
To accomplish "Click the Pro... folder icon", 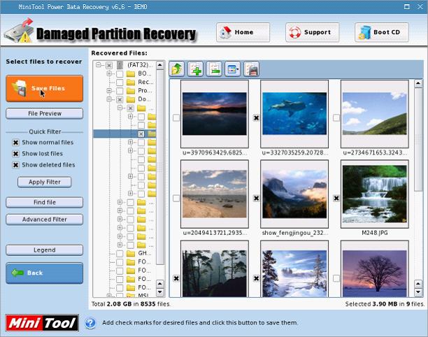I will pyautogui.click(x=131, y=91).
